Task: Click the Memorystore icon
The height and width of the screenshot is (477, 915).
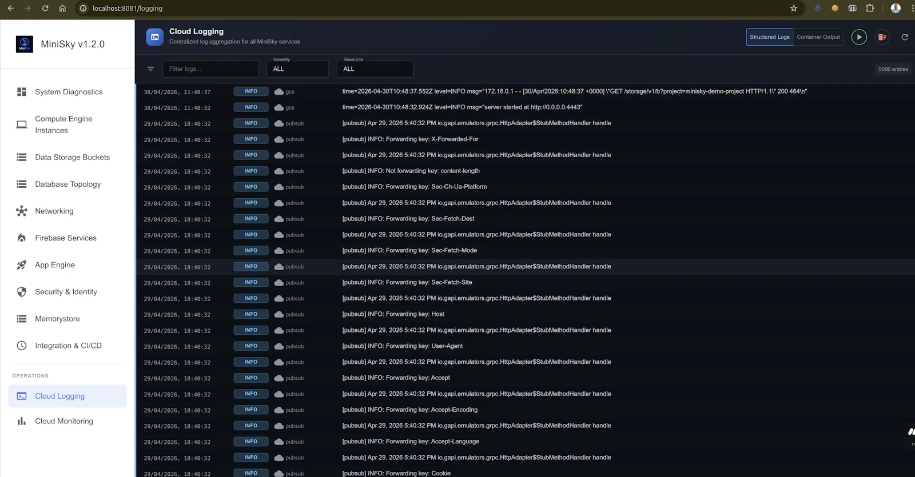Action: pyautogui.click(x=22, y=319)
